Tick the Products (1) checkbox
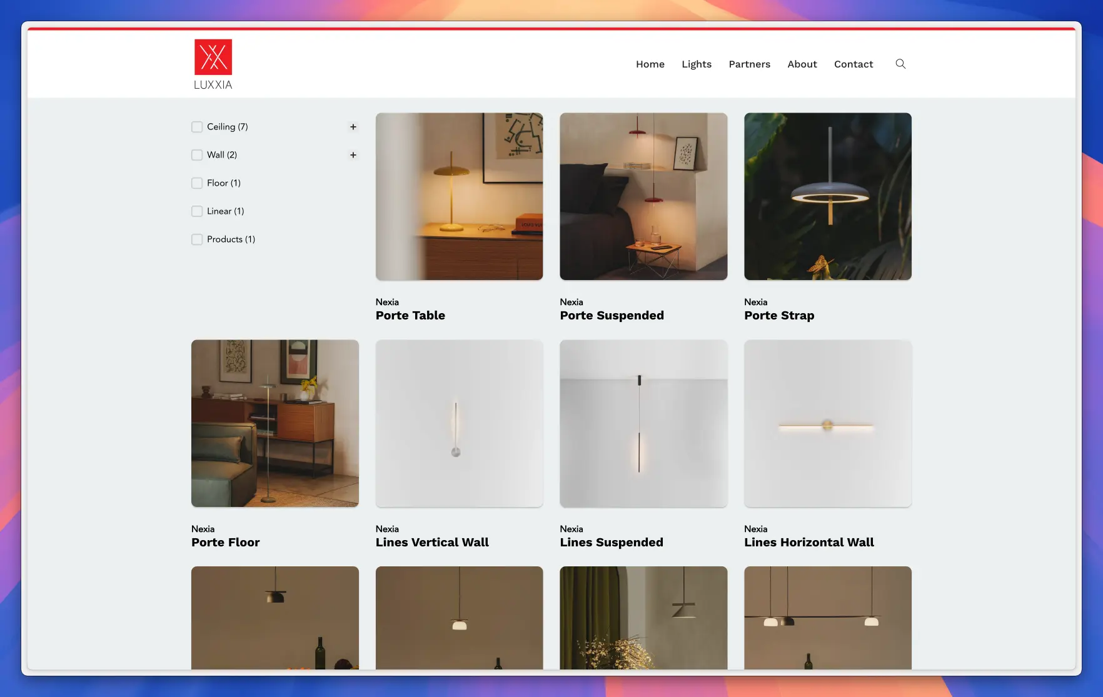The width and height of the screenshot is (1103, 697). point(197,239)
